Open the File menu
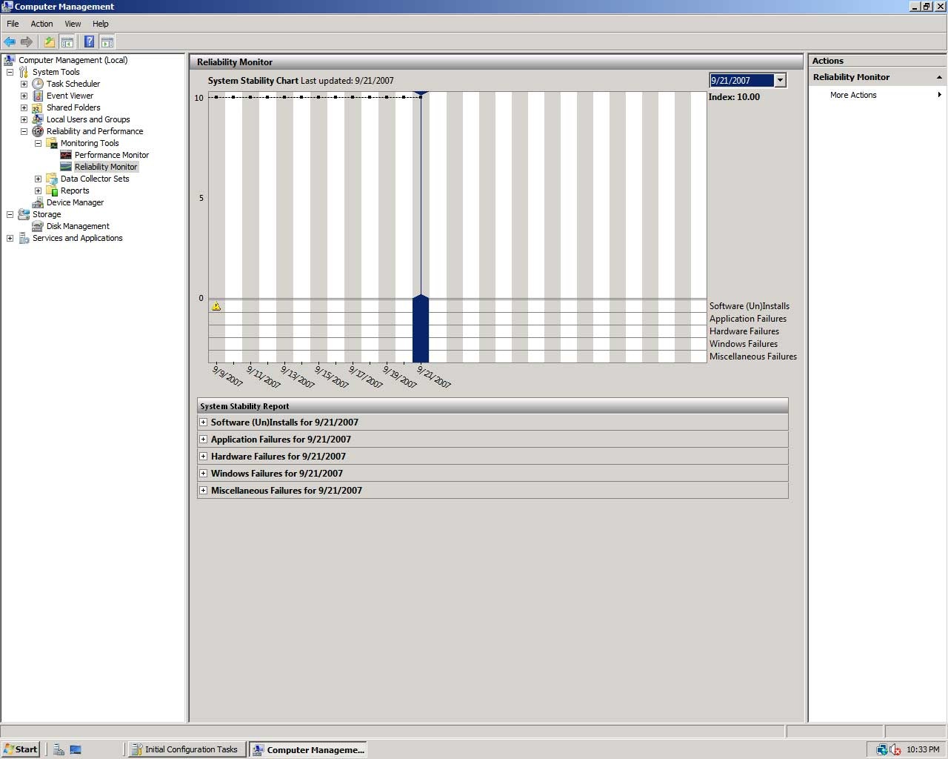948x759 pixels. click(x=13, y=24)
